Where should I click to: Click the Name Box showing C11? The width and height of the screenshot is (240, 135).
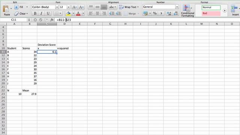(x=13, y=20)
